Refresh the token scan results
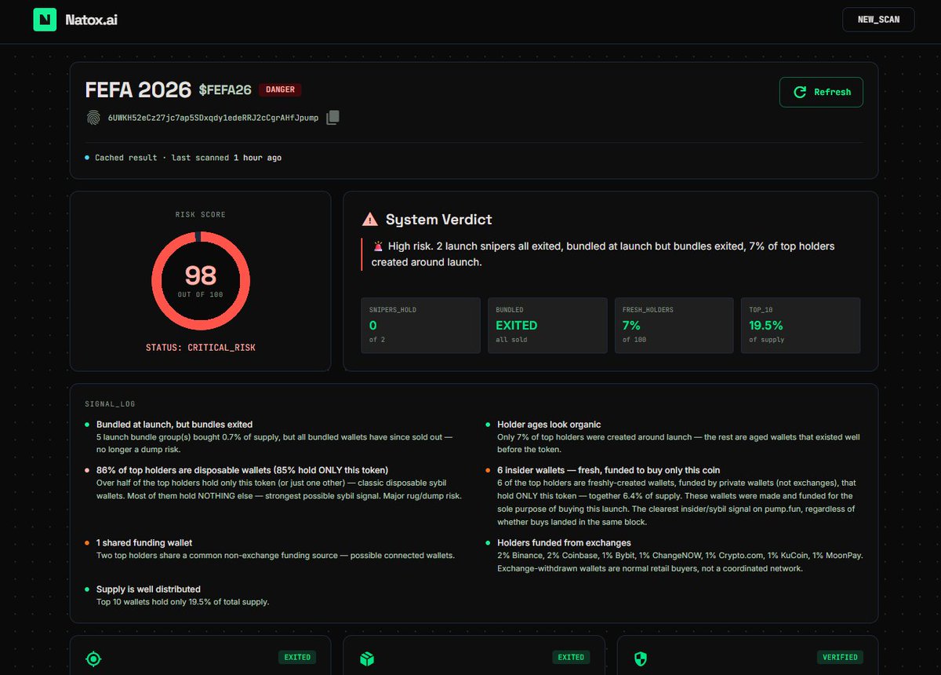 (x=821, y=92)
